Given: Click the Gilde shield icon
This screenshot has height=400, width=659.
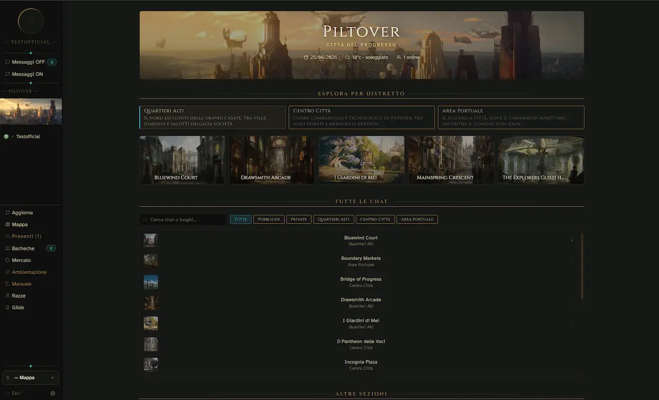Looking at the screenshot, I should click(x=7, y=308).
